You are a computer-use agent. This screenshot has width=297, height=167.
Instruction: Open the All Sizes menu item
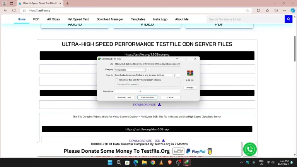(53, 19)
